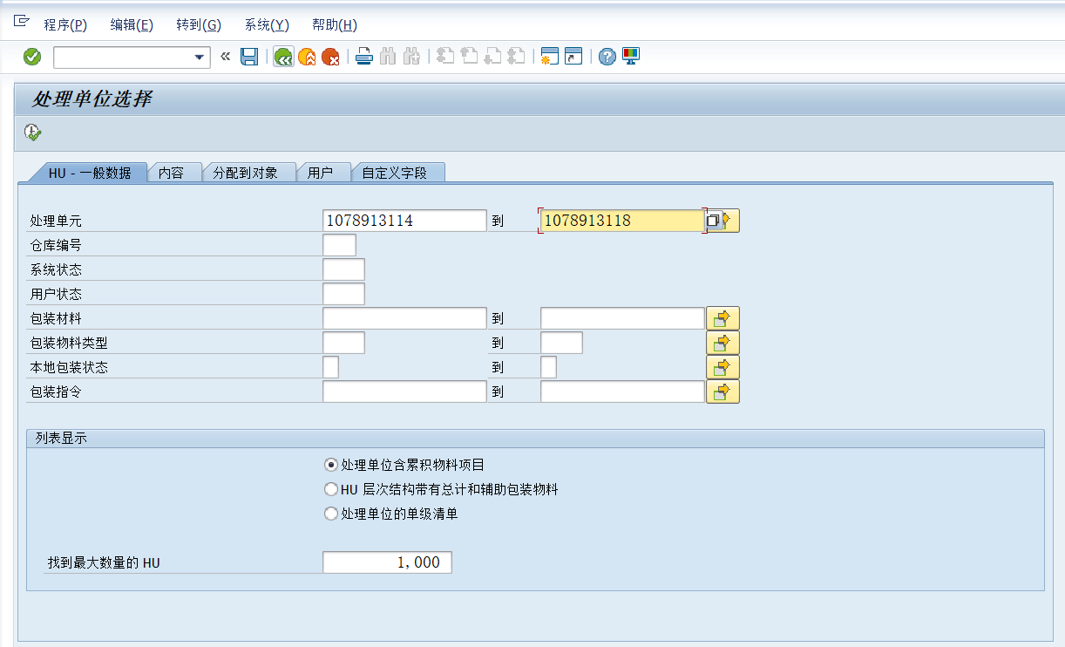This screenshot has height=647, width=1065.
Task: Click the Execute (clock) icon
Action: click(x=32, y=131)
